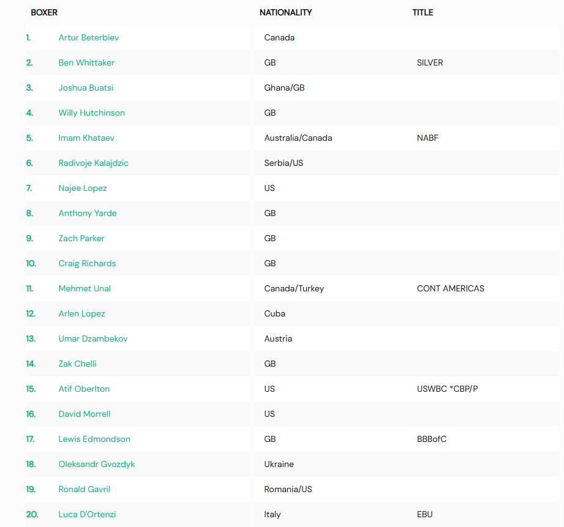Click the Zach Parker name link
The width and height of the screenshot is (564, 527).
(x=81, y=238)
